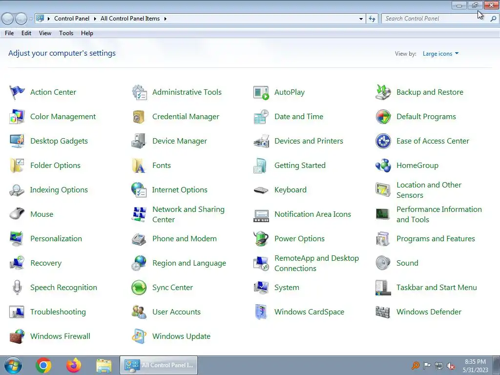
Task: Open the Action Center flag icon
Action: tap(17, 92)
